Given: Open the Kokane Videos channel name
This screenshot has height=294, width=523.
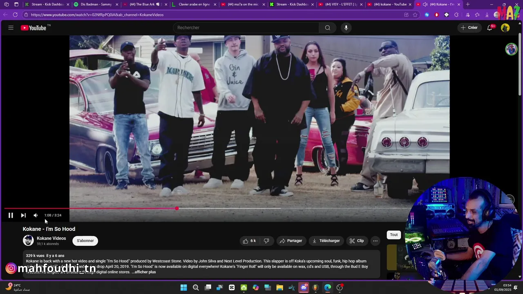Looking at the screenshot, I should tap(51, 238).
